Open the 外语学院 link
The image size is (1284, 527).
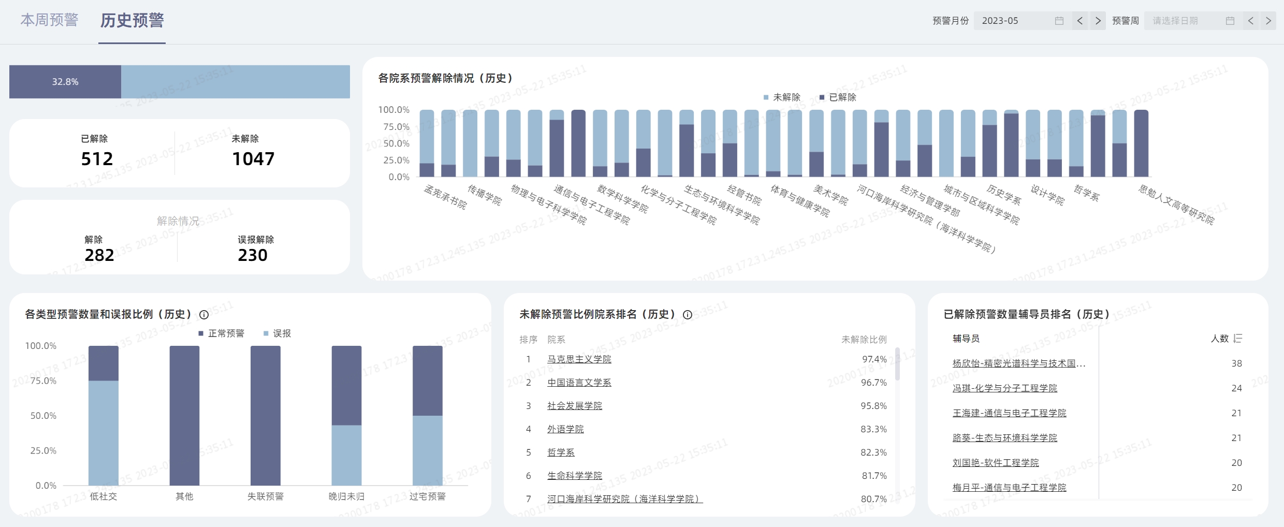click(565, 429)
